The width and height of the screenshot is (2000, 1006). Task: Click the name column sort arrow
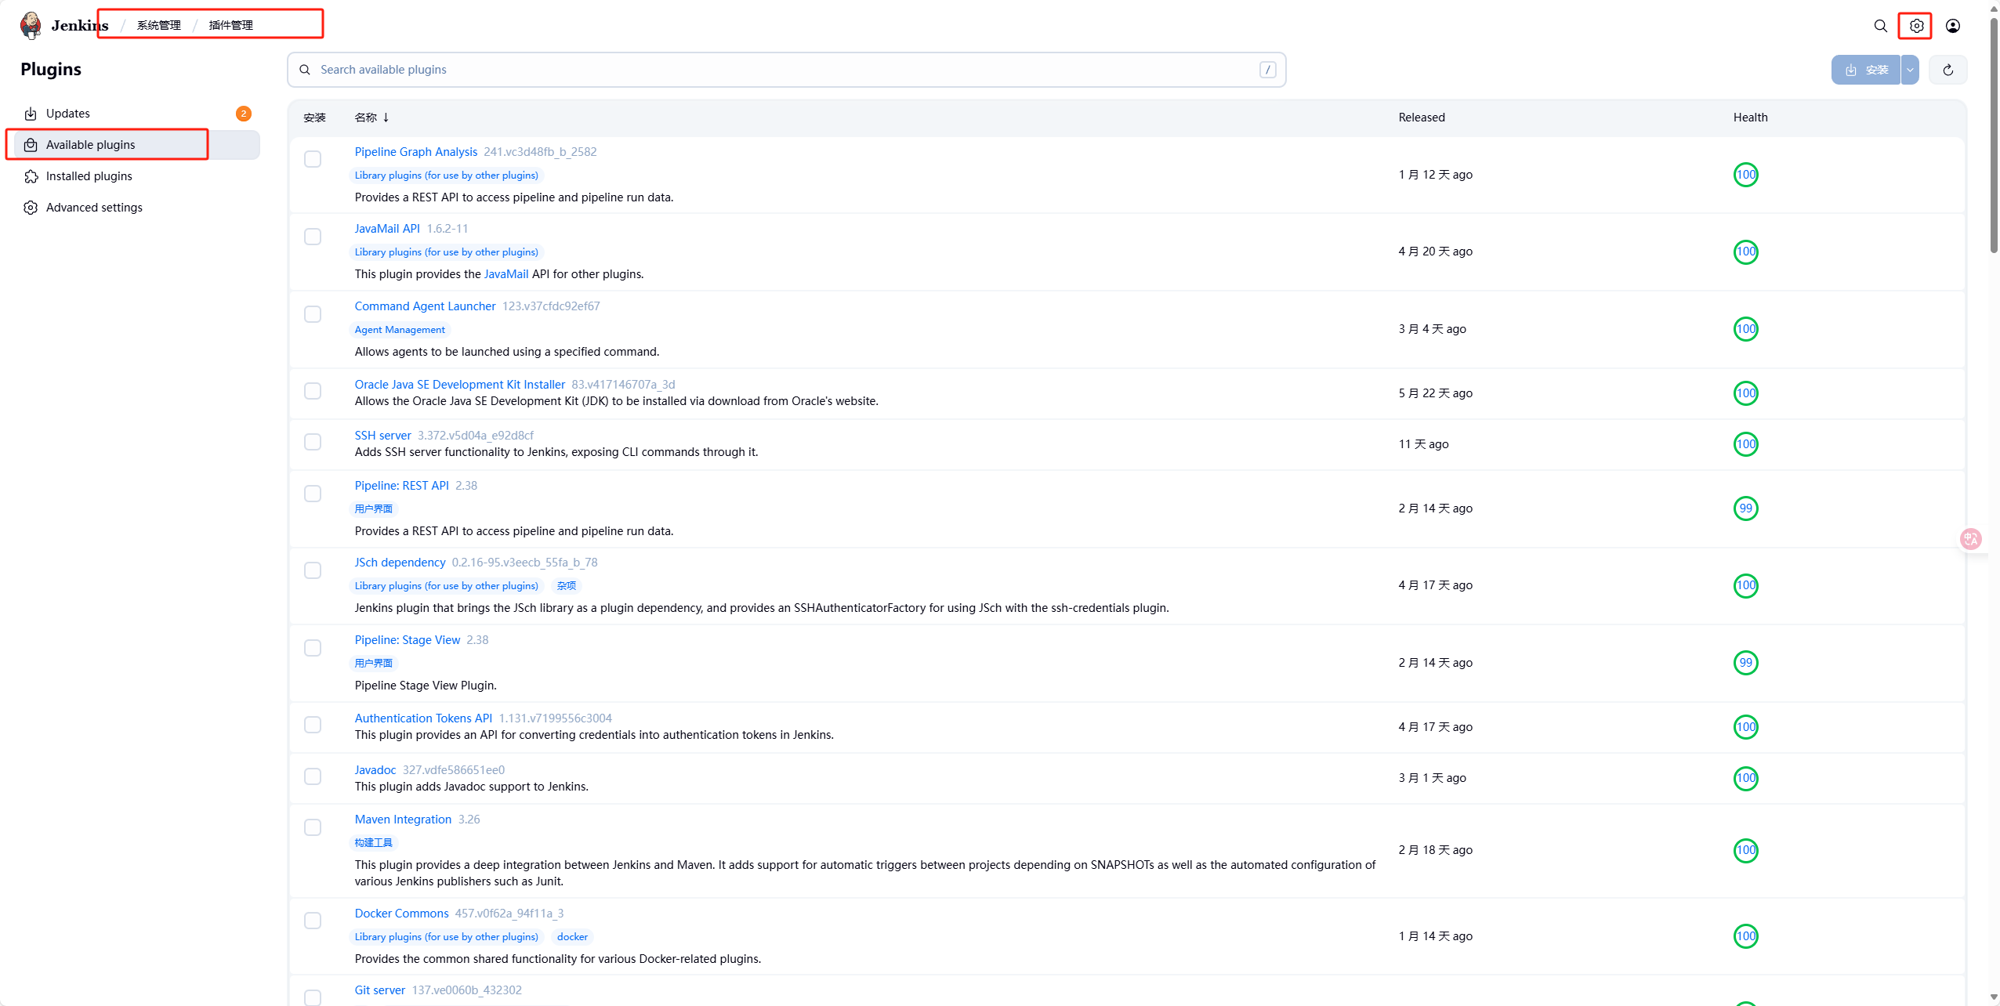(386, 118)
